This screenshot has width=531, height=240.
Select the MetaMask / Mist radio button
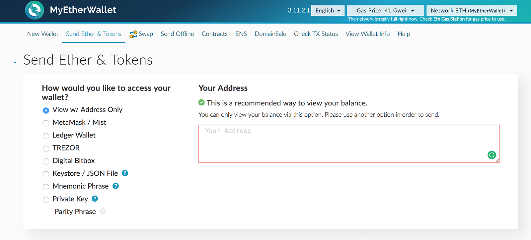pos(46,123)
